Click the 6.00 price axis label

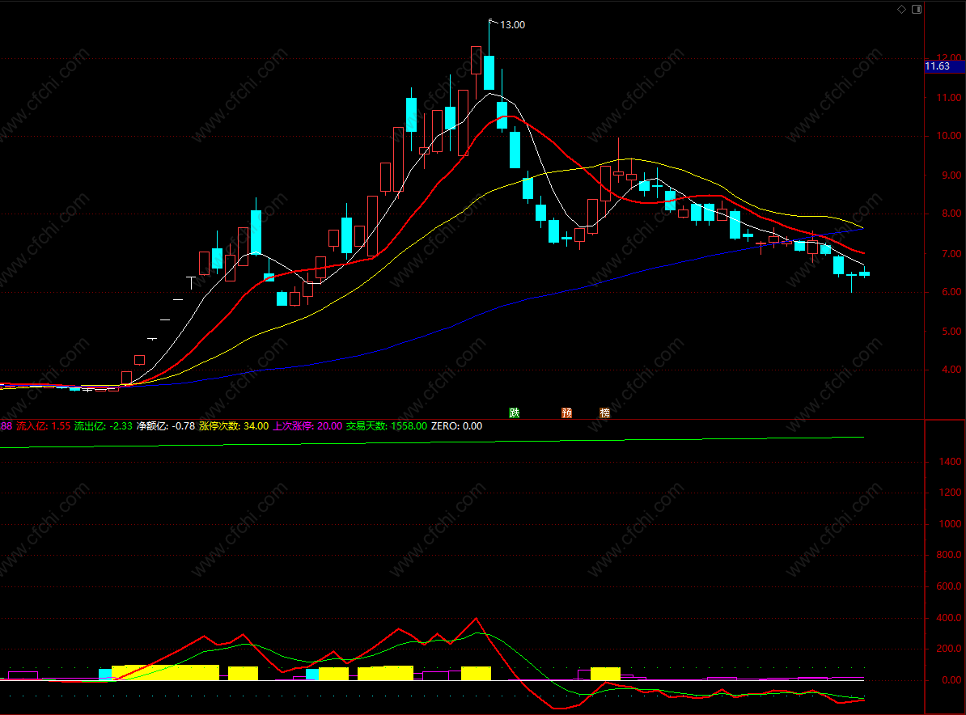click(951, 292)
